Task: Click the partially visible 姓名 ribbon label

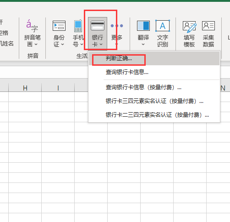Action: [7, 44]
